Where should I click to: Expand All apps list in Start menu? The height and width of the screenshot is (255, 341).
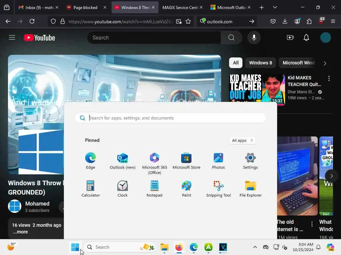point(242,140)
